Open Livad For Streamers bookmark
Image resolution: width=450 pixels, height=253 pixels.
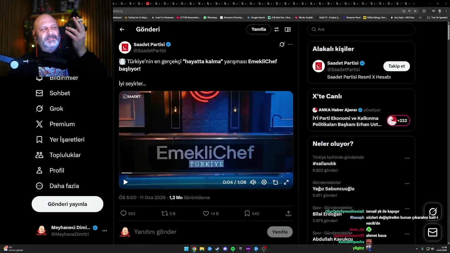point(162,17)
